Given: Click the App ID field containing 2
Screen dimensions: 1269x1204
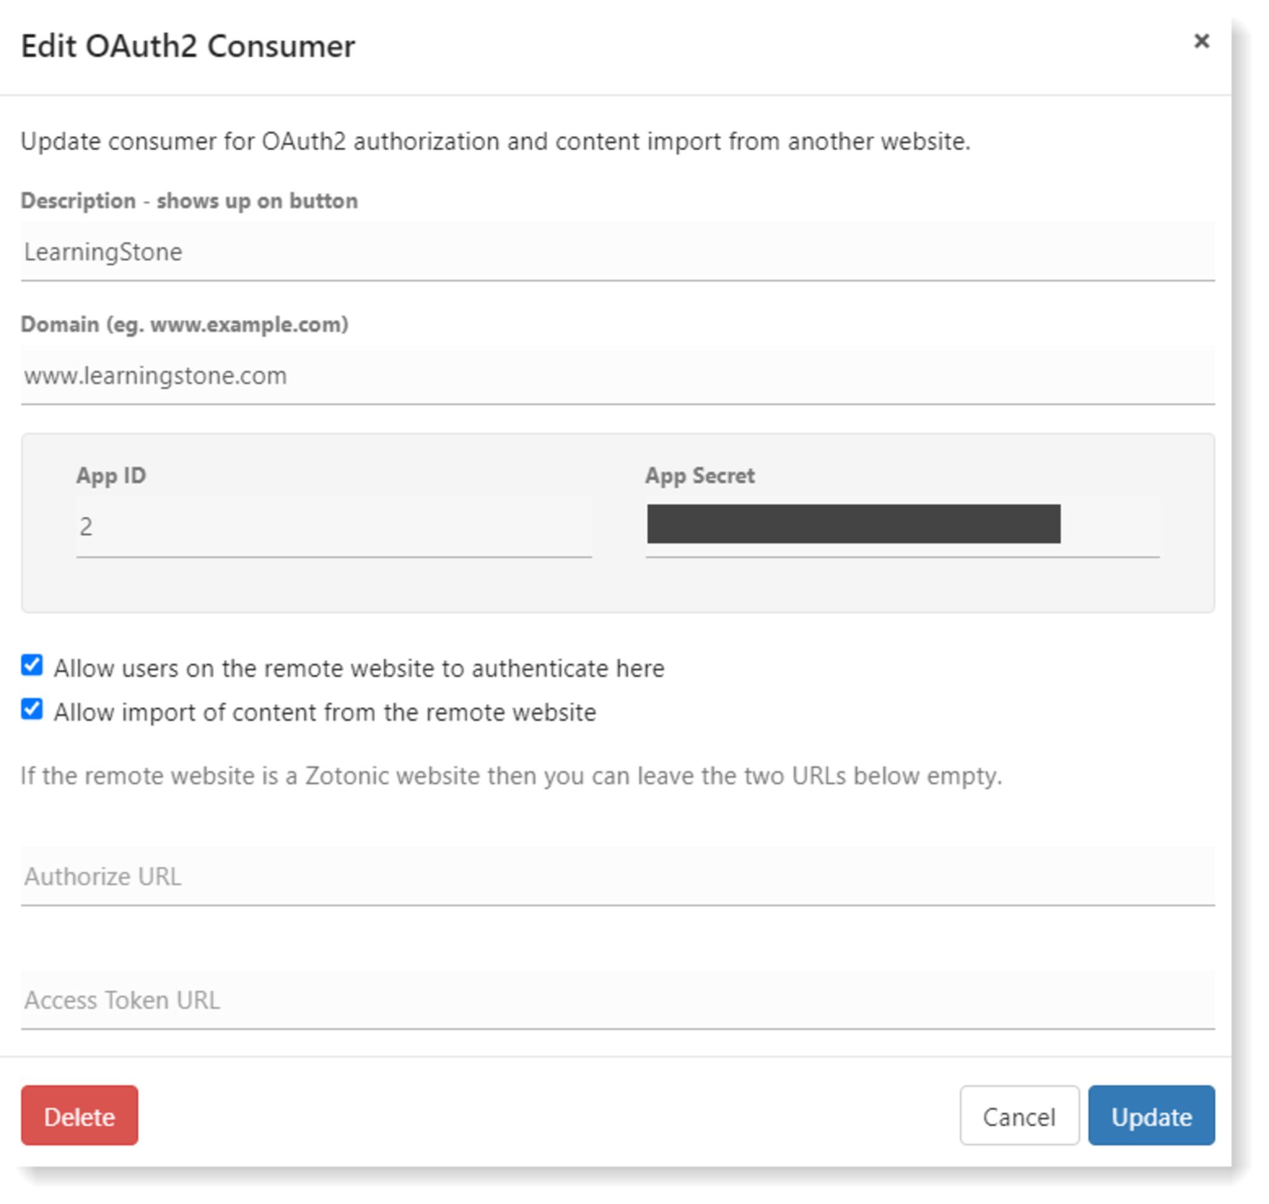Looking at the screenshot, I should pyautogui.click(x=334, y=527).
